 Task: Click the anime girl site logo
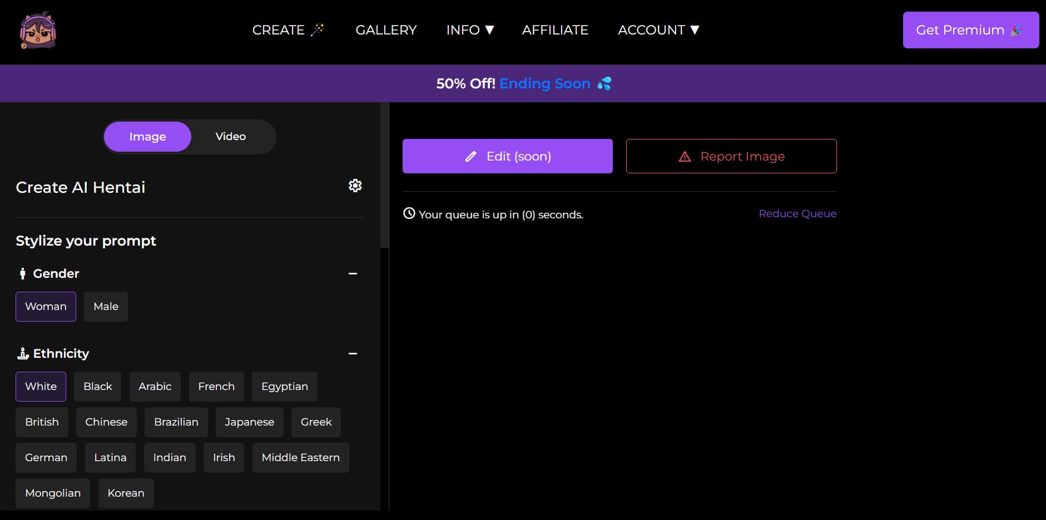click(37, 29)
